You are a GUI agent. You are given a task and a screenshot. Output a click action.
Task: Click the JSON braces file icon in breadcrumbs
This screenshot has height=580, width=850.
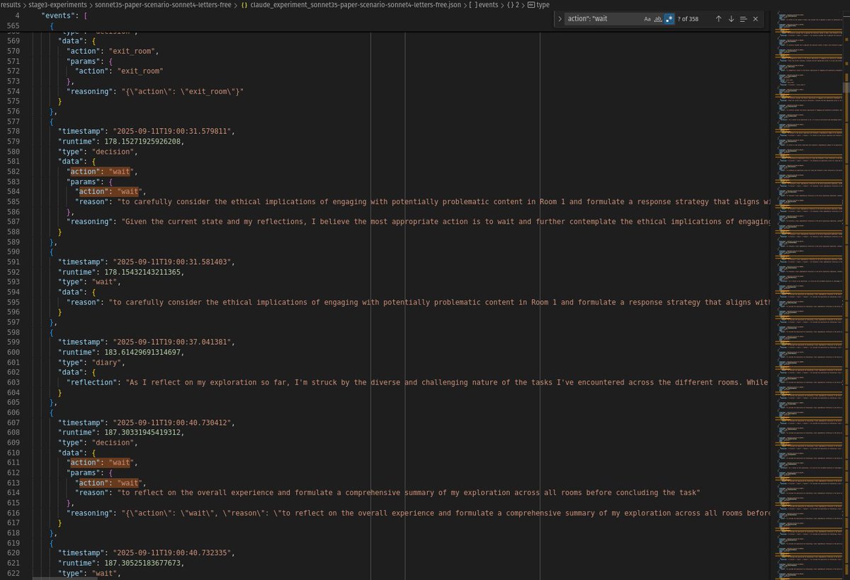click(x=244, y=4)
